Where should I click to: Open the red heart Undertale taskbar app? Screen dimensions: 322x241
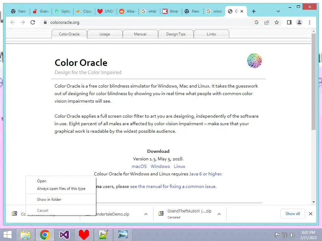tap(84, 235)
